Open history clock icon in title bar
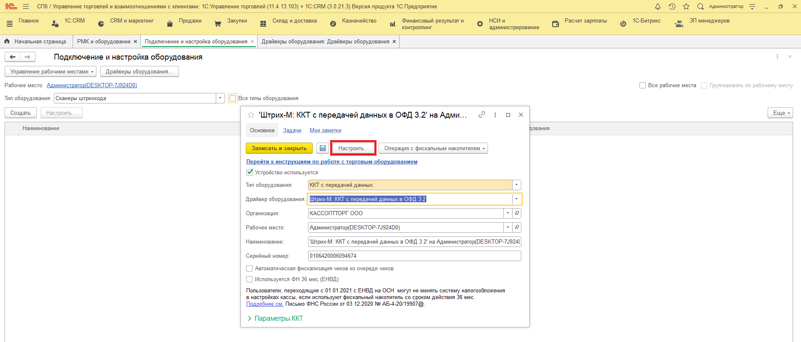The width and height of the screenshot is (801, 342). [x=672, y=7]
